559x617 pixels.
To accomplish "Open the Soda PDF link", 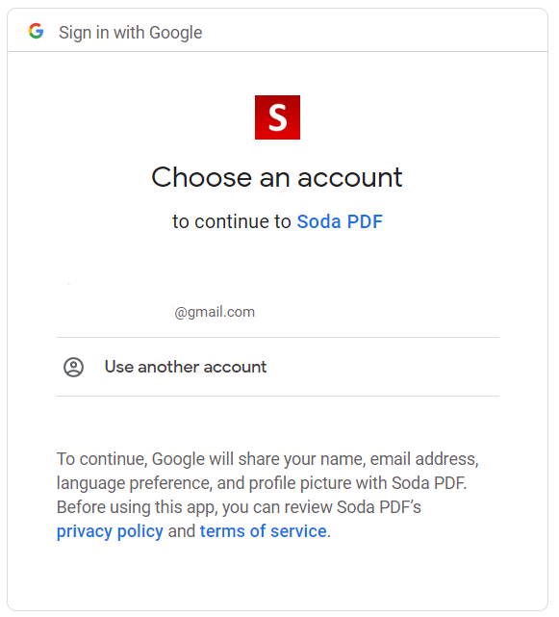I will click(x=340, y=221).
